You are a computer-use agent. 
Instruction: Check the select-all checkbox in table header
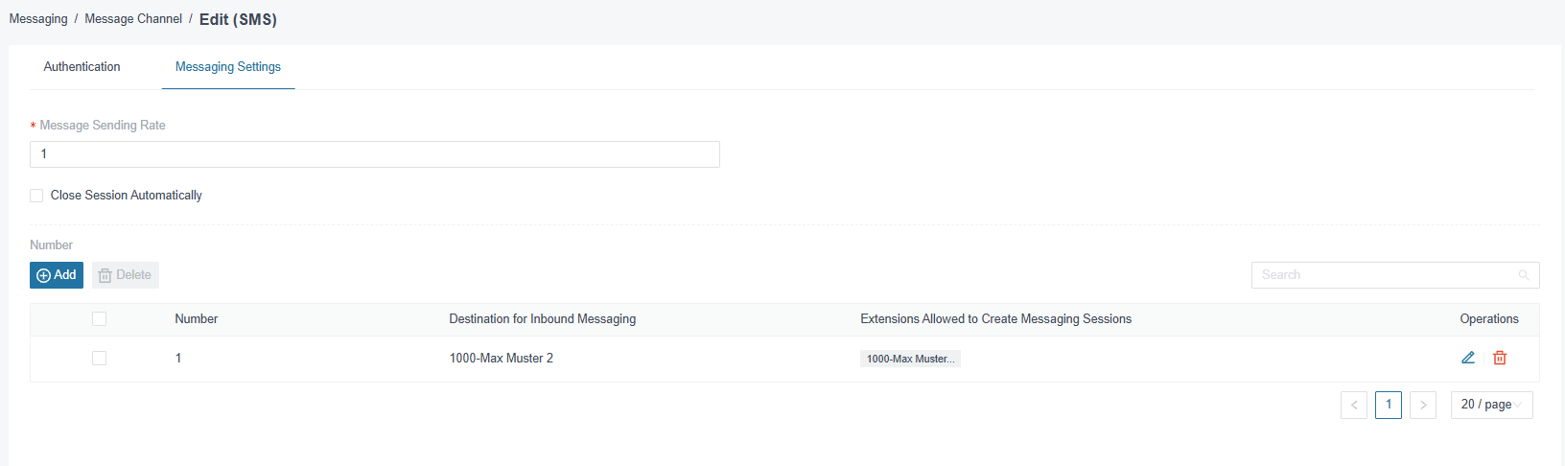pyautogui.click(x=99, y=319)
